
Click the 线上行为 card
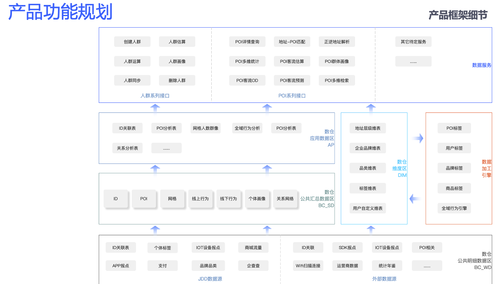pyautogui.click(x=200, y=198)
